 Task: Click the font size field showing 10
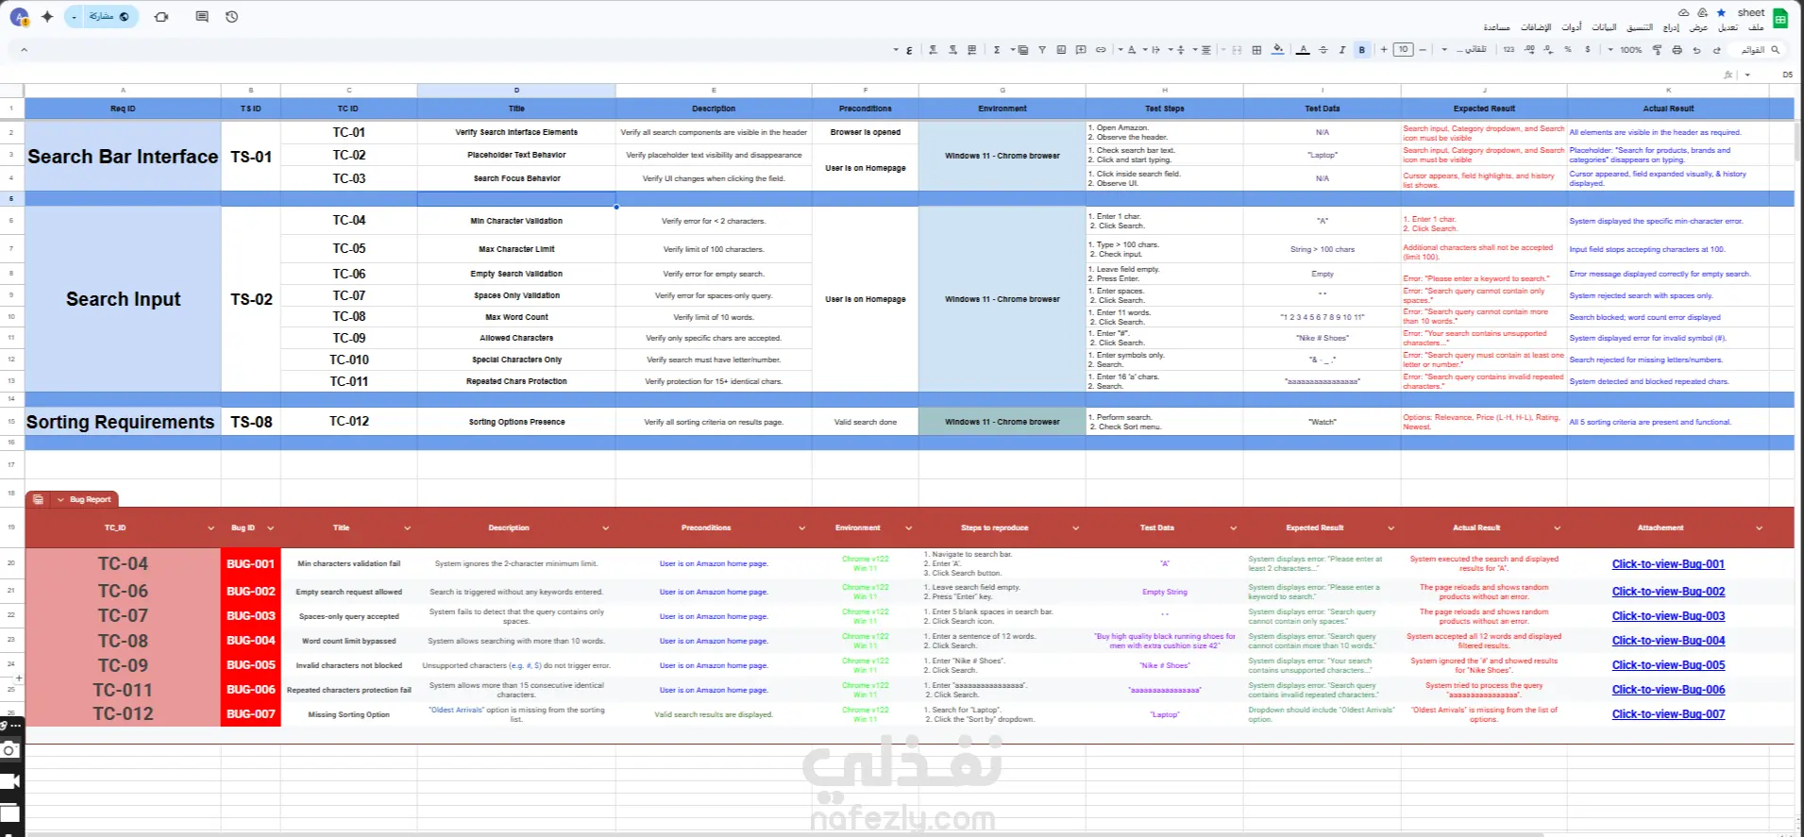coord(1403,50)
